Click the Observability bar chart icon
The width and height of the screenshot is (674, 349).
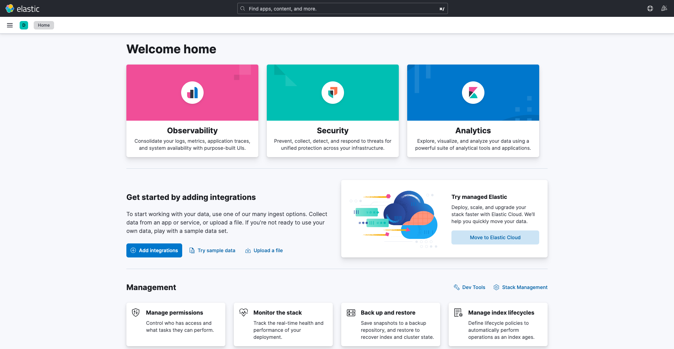click(x=192, y=93)
